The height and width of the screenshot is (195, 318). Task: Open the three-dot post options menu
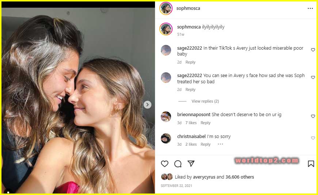[310, 8]
